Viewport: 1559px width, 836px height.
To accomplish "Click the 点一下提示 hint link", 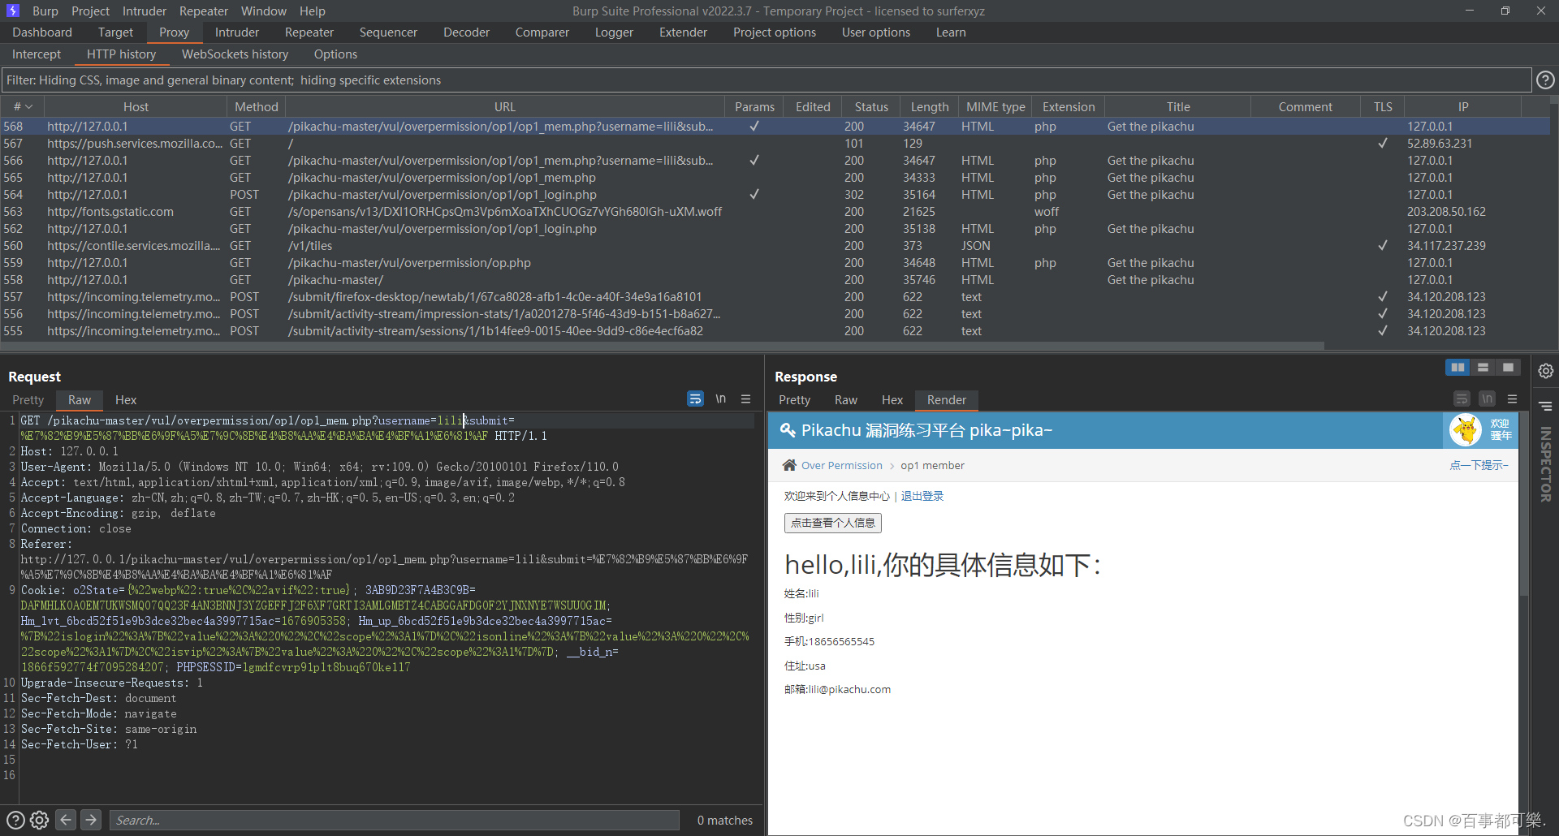I will click(x=1479, y=465).
